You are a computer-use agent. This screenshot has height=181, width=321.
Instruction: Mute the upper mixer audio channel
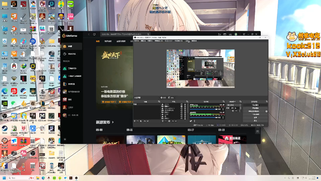[x=219, y=109]
